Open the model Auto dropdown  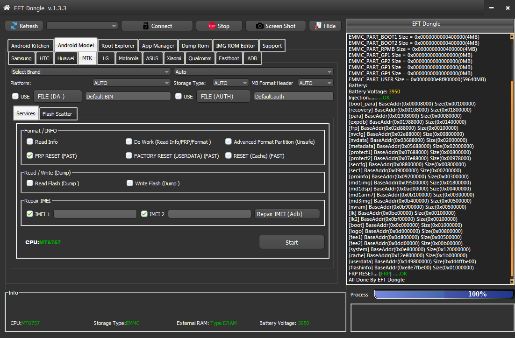[x=254, y=72]
